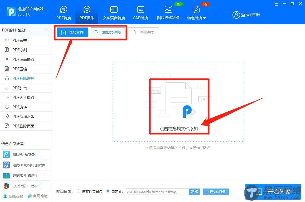The height and width of the screenshot is (202, 305).
Task: Click the 开始转换 start button
Action: (x=273, y=192)
